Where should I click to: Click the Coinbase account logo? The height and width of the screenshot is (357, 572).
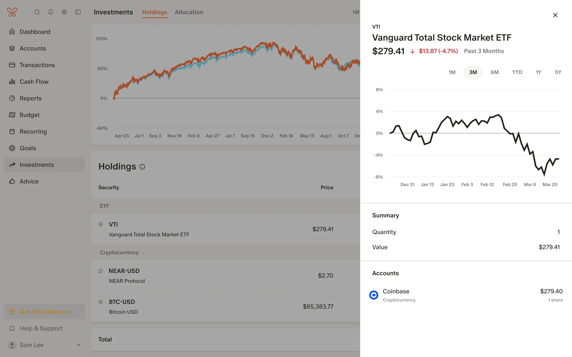(374, 295)
